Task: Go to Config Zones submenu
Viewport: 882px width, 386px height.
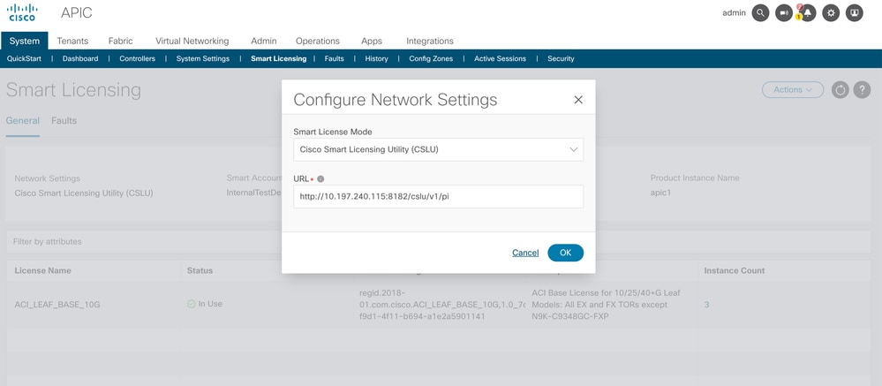Action: (x=431, y=58)
